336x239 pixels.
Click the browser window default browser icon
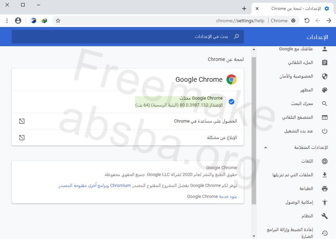pos(325,117)
